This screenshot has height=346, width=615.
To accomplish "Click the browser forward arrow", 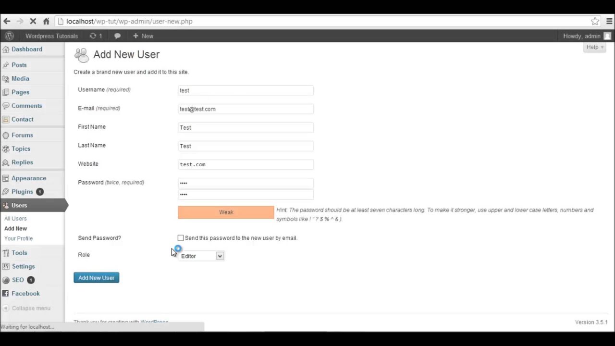I will pos(20,21).
